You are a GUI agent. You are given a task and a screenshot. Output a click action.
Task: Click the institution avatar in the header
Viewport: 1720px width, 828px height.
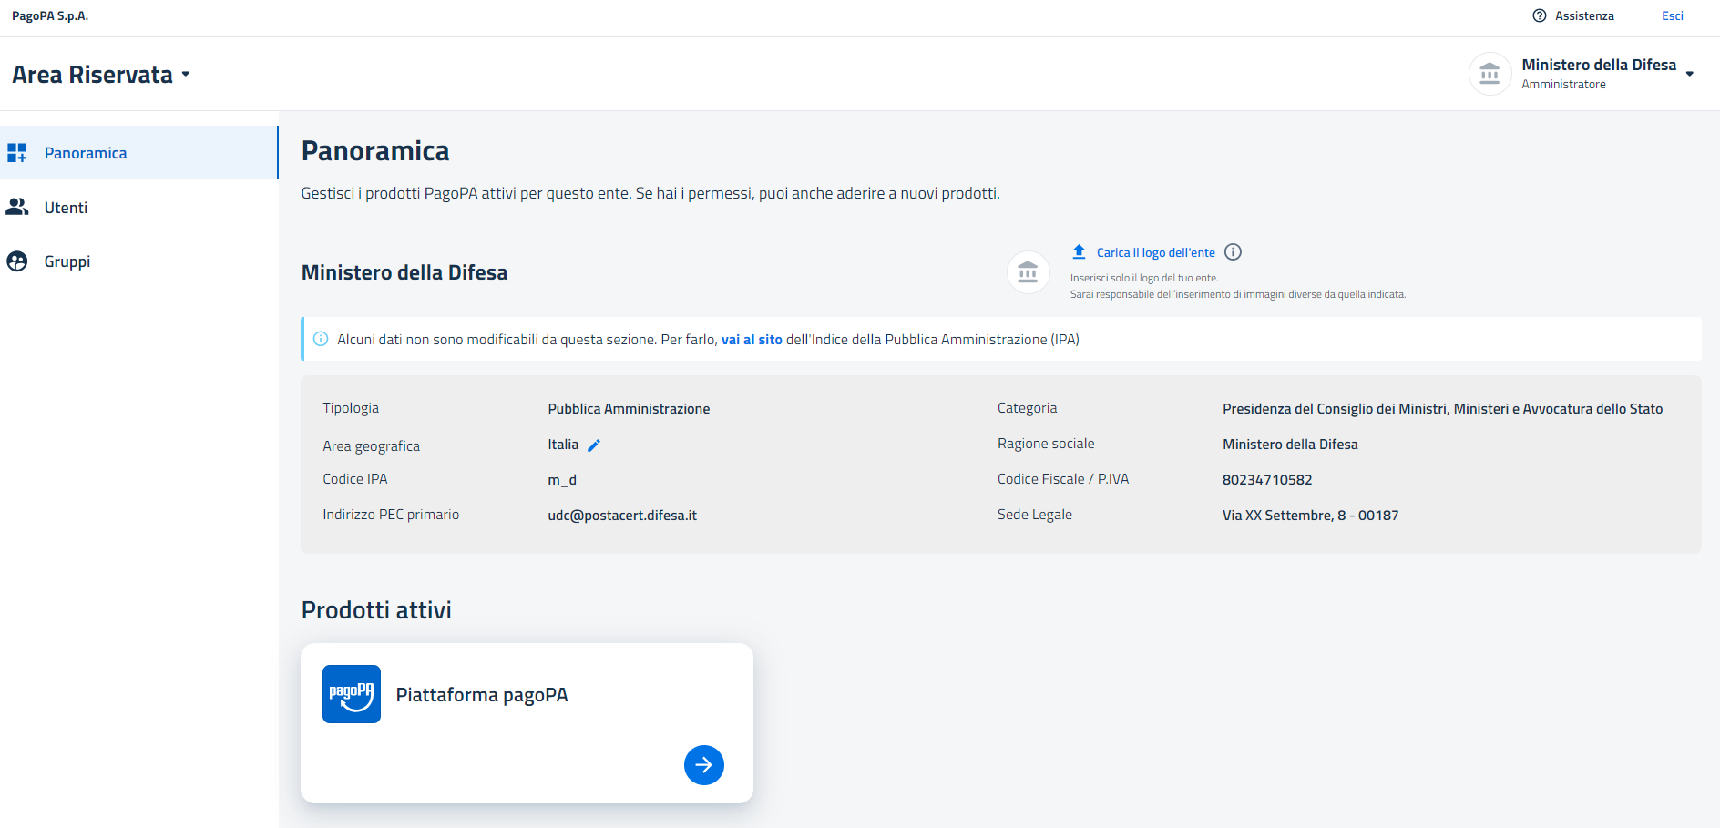(x=1490, y=74)
